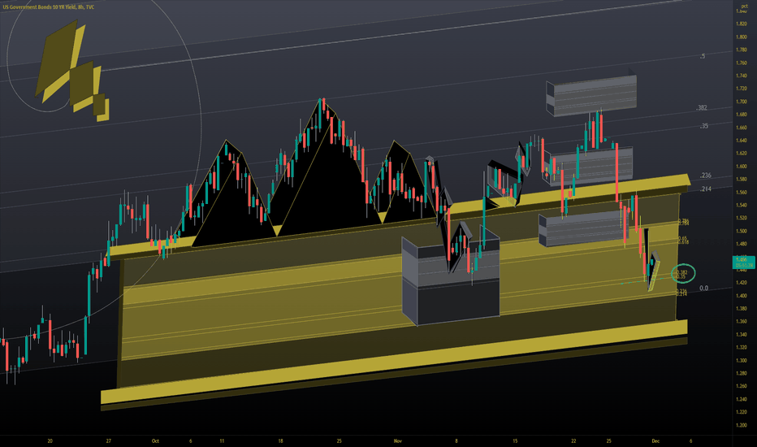Click the Oct date on the time axis
The image size is (757, 447).
[155, 440]
